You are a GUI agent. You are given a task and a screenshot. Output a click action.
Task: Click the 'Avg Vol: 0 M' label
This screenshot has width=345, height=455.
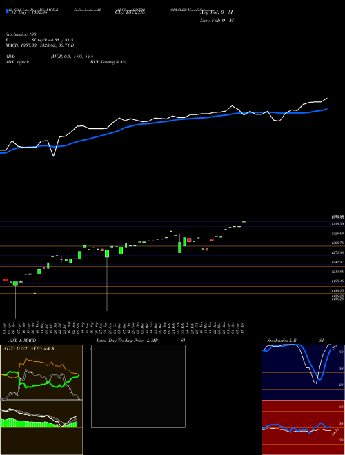(217, 12)
